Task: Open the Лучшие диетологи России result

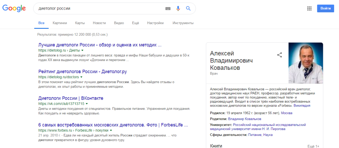Action: pos(100,45)
